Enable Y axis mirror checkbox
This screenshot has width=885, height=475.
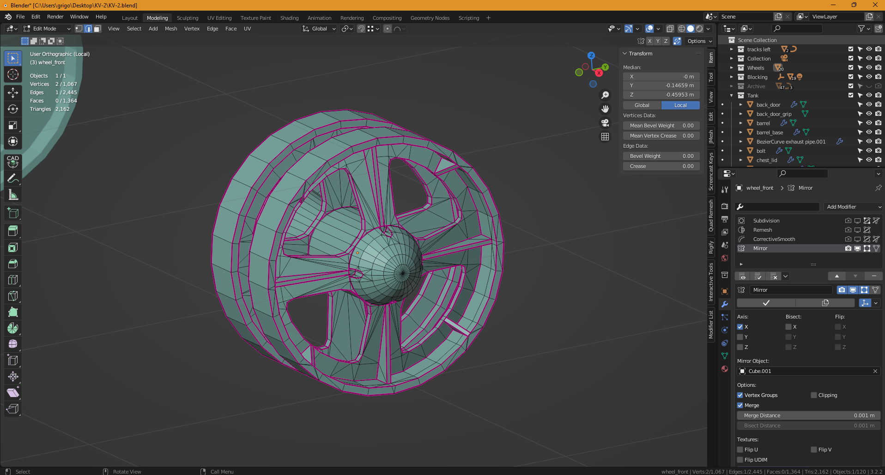pos(740,337)
